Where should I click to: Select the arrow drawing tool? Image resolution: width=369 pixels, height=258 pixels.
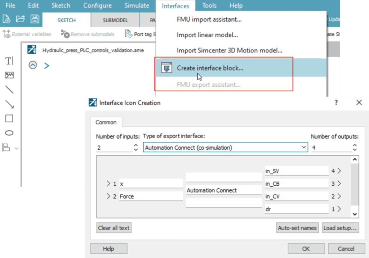pyautogui.click(x=9, y=104)
